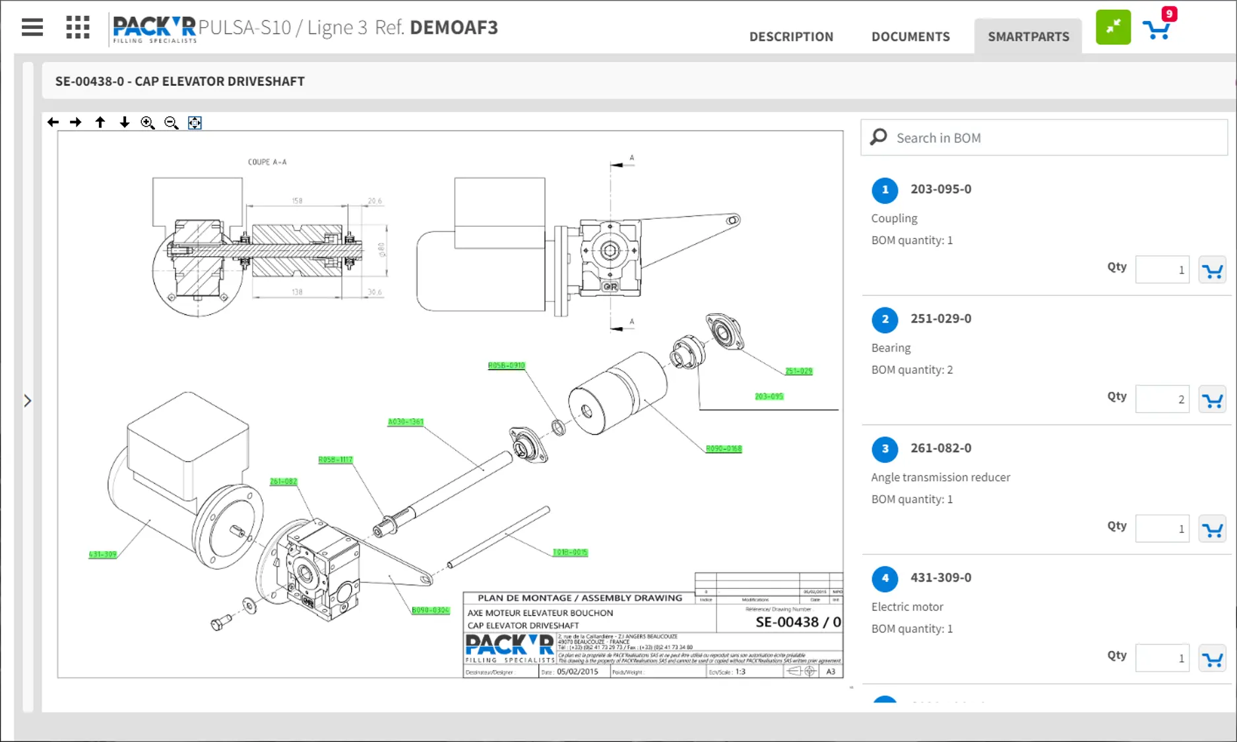Open the hamburger main menu
Image resolution: width=1237 pixels, height=742 pixels.
(x=32, y=28)
